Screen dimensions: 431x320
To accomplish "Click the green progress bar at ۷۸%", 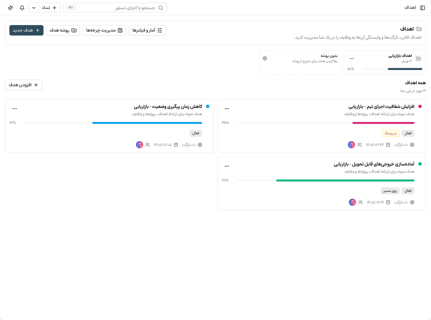I will (x=345, y=181).
